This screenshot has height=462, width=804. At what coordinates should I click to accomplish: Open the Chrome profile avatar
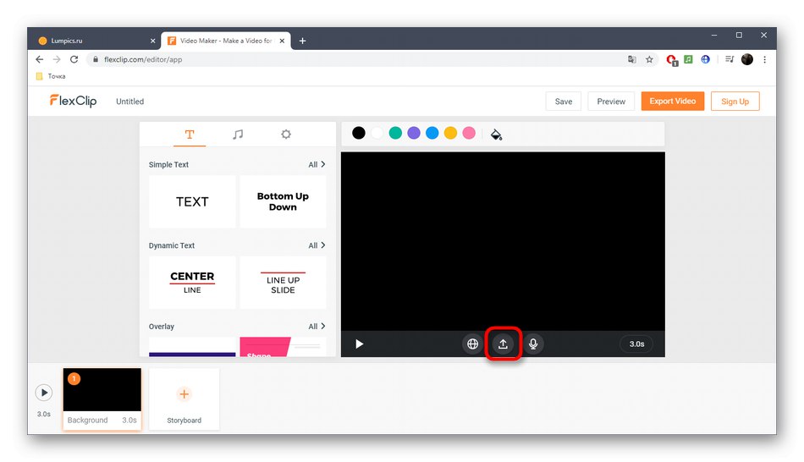coord(747,59)
